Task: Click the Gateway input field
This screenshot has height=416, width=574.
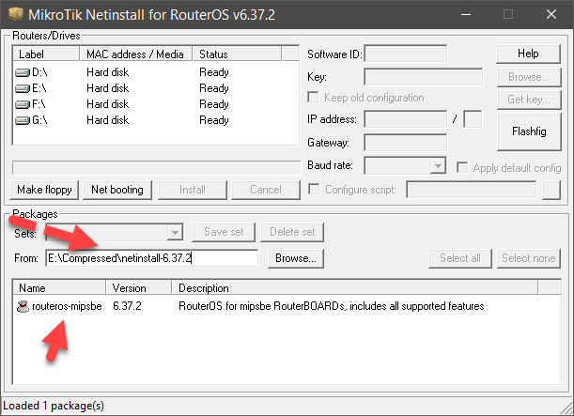Action: (x=406, y=143)
